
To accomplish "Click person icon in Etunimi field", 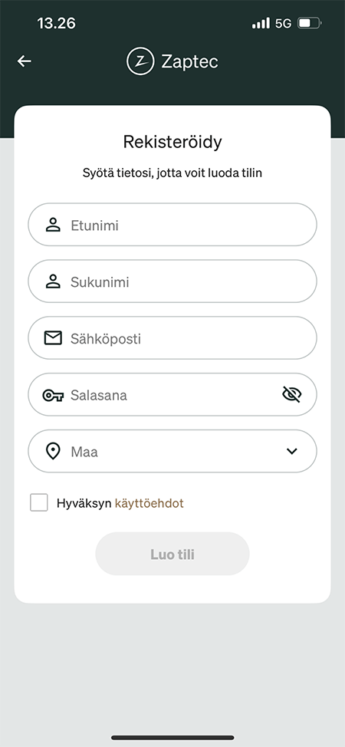I will pos(53,225).
